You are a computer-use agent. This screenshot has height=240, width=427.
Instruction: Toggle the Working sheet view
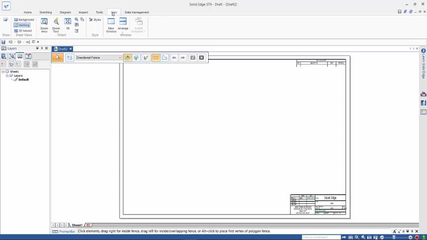[22, 25]
